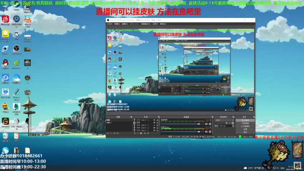Click the transition duration spinner arrows

[233, 126]
